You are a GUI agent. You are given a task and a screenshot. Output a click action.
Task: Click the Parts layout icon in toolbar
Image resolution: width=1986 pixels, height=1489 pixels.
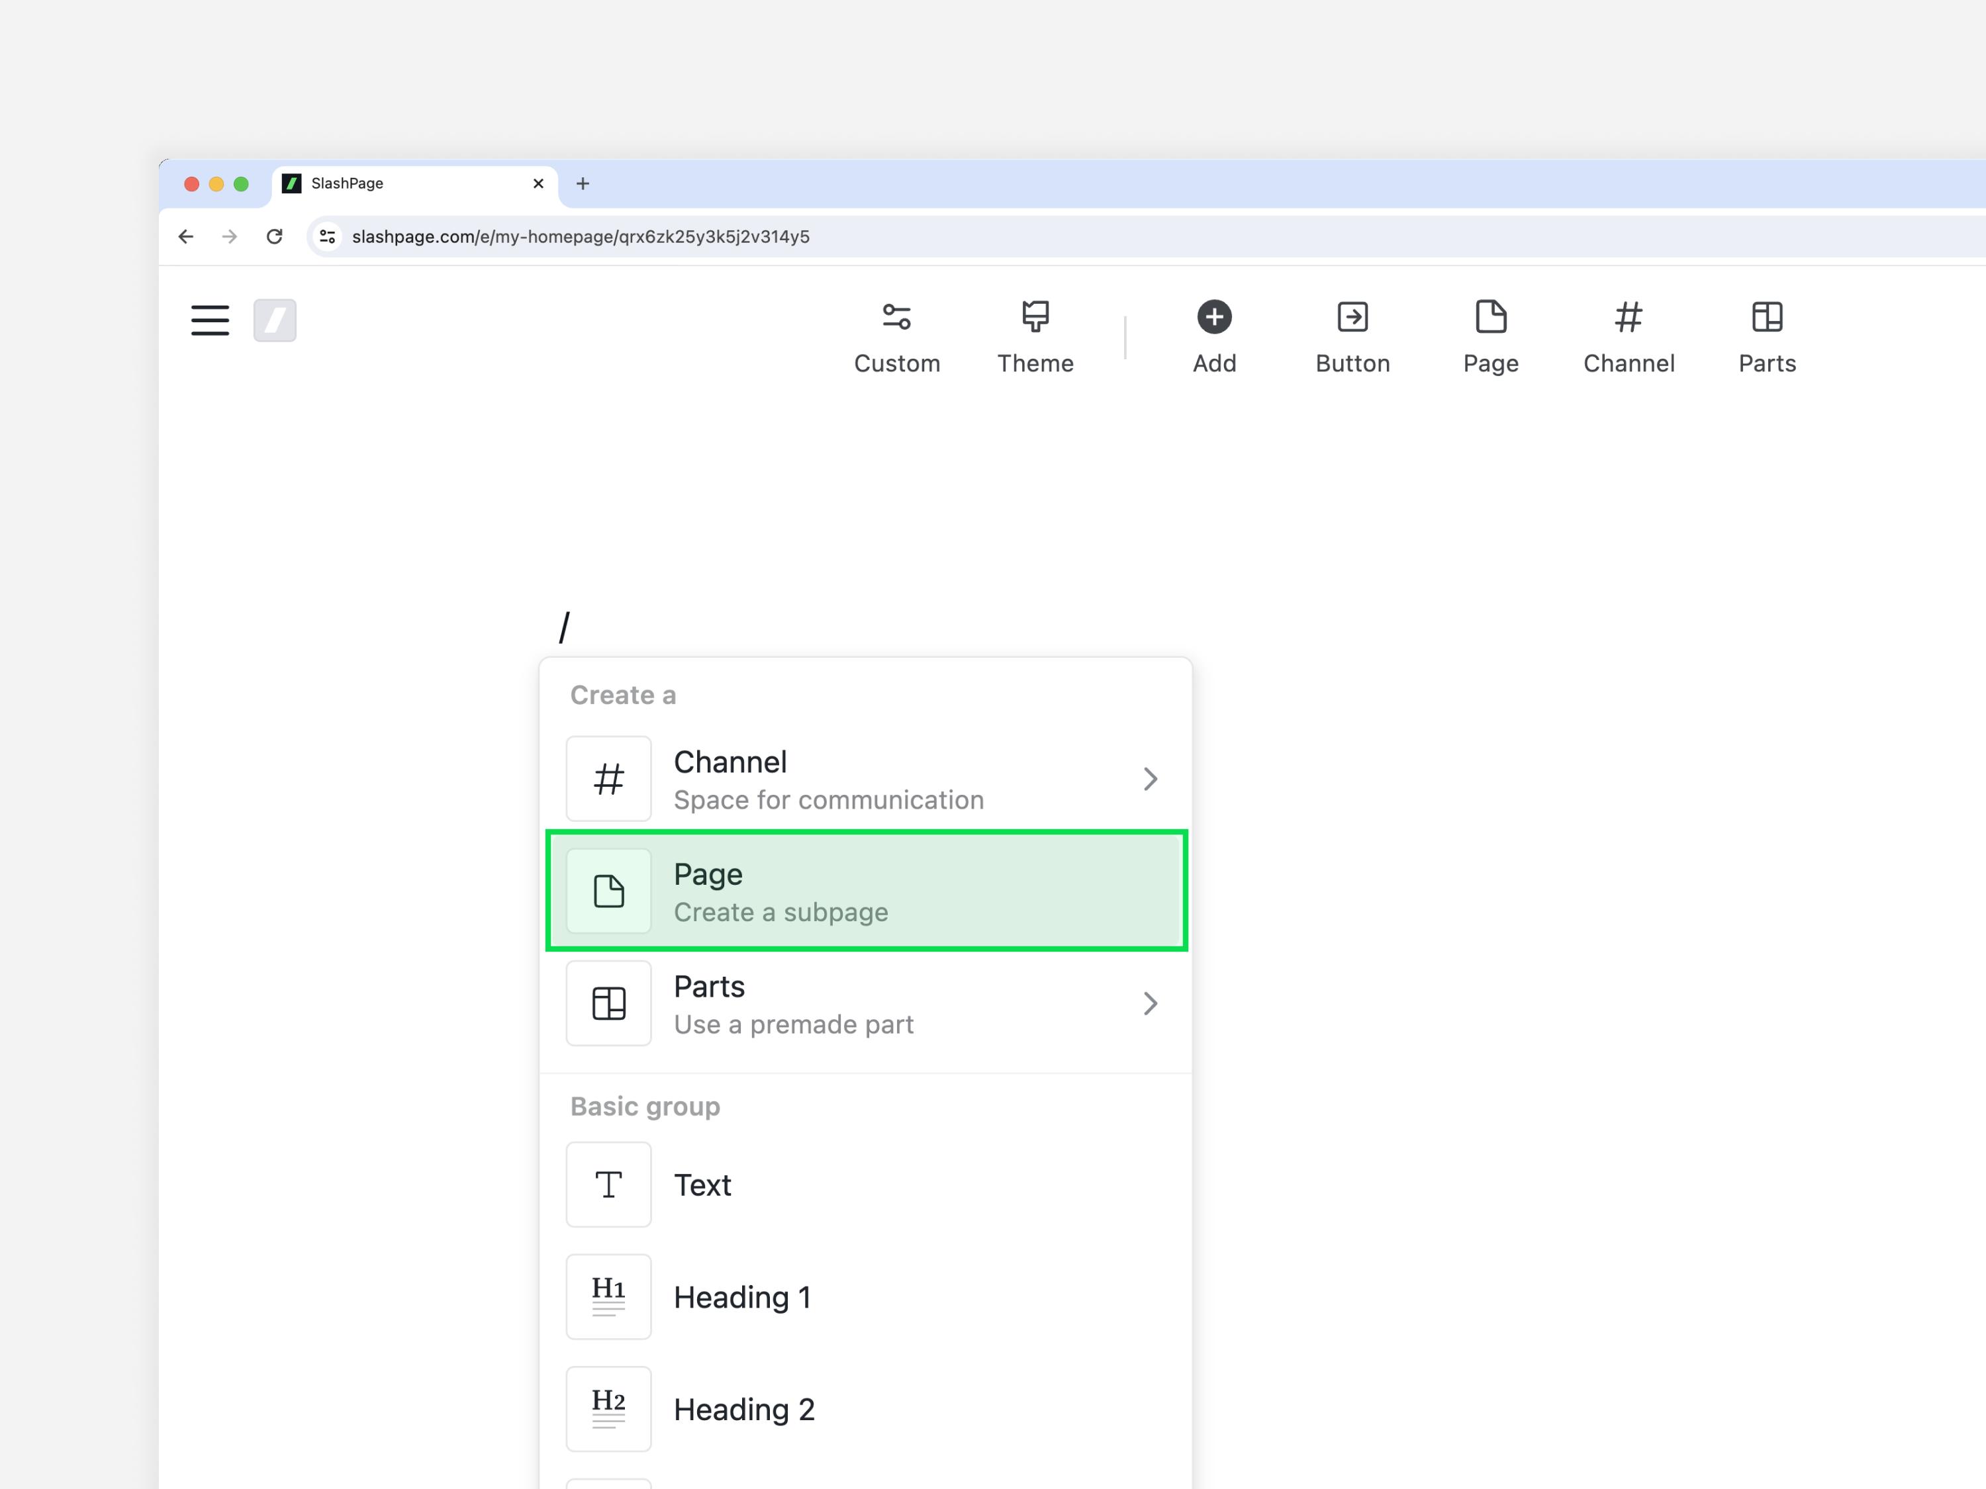[x=1765, y=316]
